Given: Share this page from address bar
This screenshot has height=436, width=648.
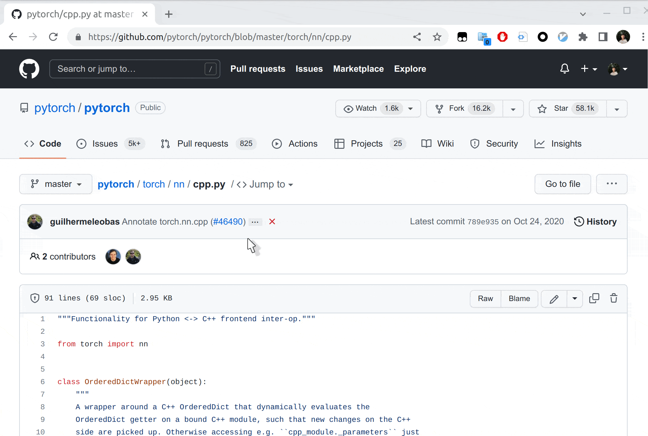Looking at the screenshot, I should 417,37.
